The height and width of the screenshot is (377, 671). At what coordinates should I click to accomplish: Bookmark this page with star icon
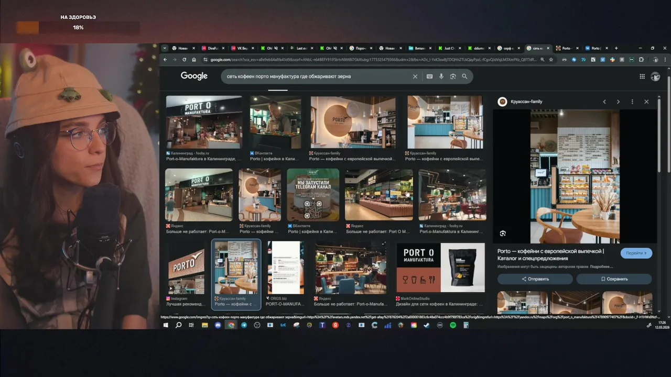point(551,60)
